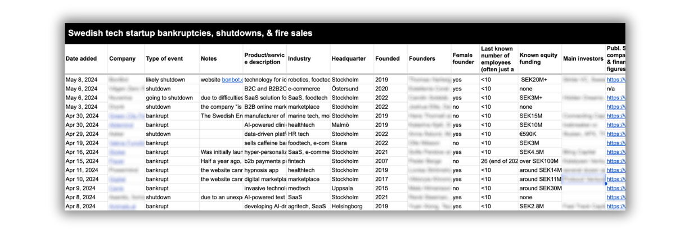Image resolution: width=675 pixels, height=238 pixels.
Task: Click the 2007 founded year cell
Action: (382, 161)
